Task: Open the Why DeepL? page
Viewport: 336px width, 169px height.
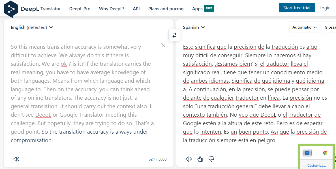Action: pos(112,9)
